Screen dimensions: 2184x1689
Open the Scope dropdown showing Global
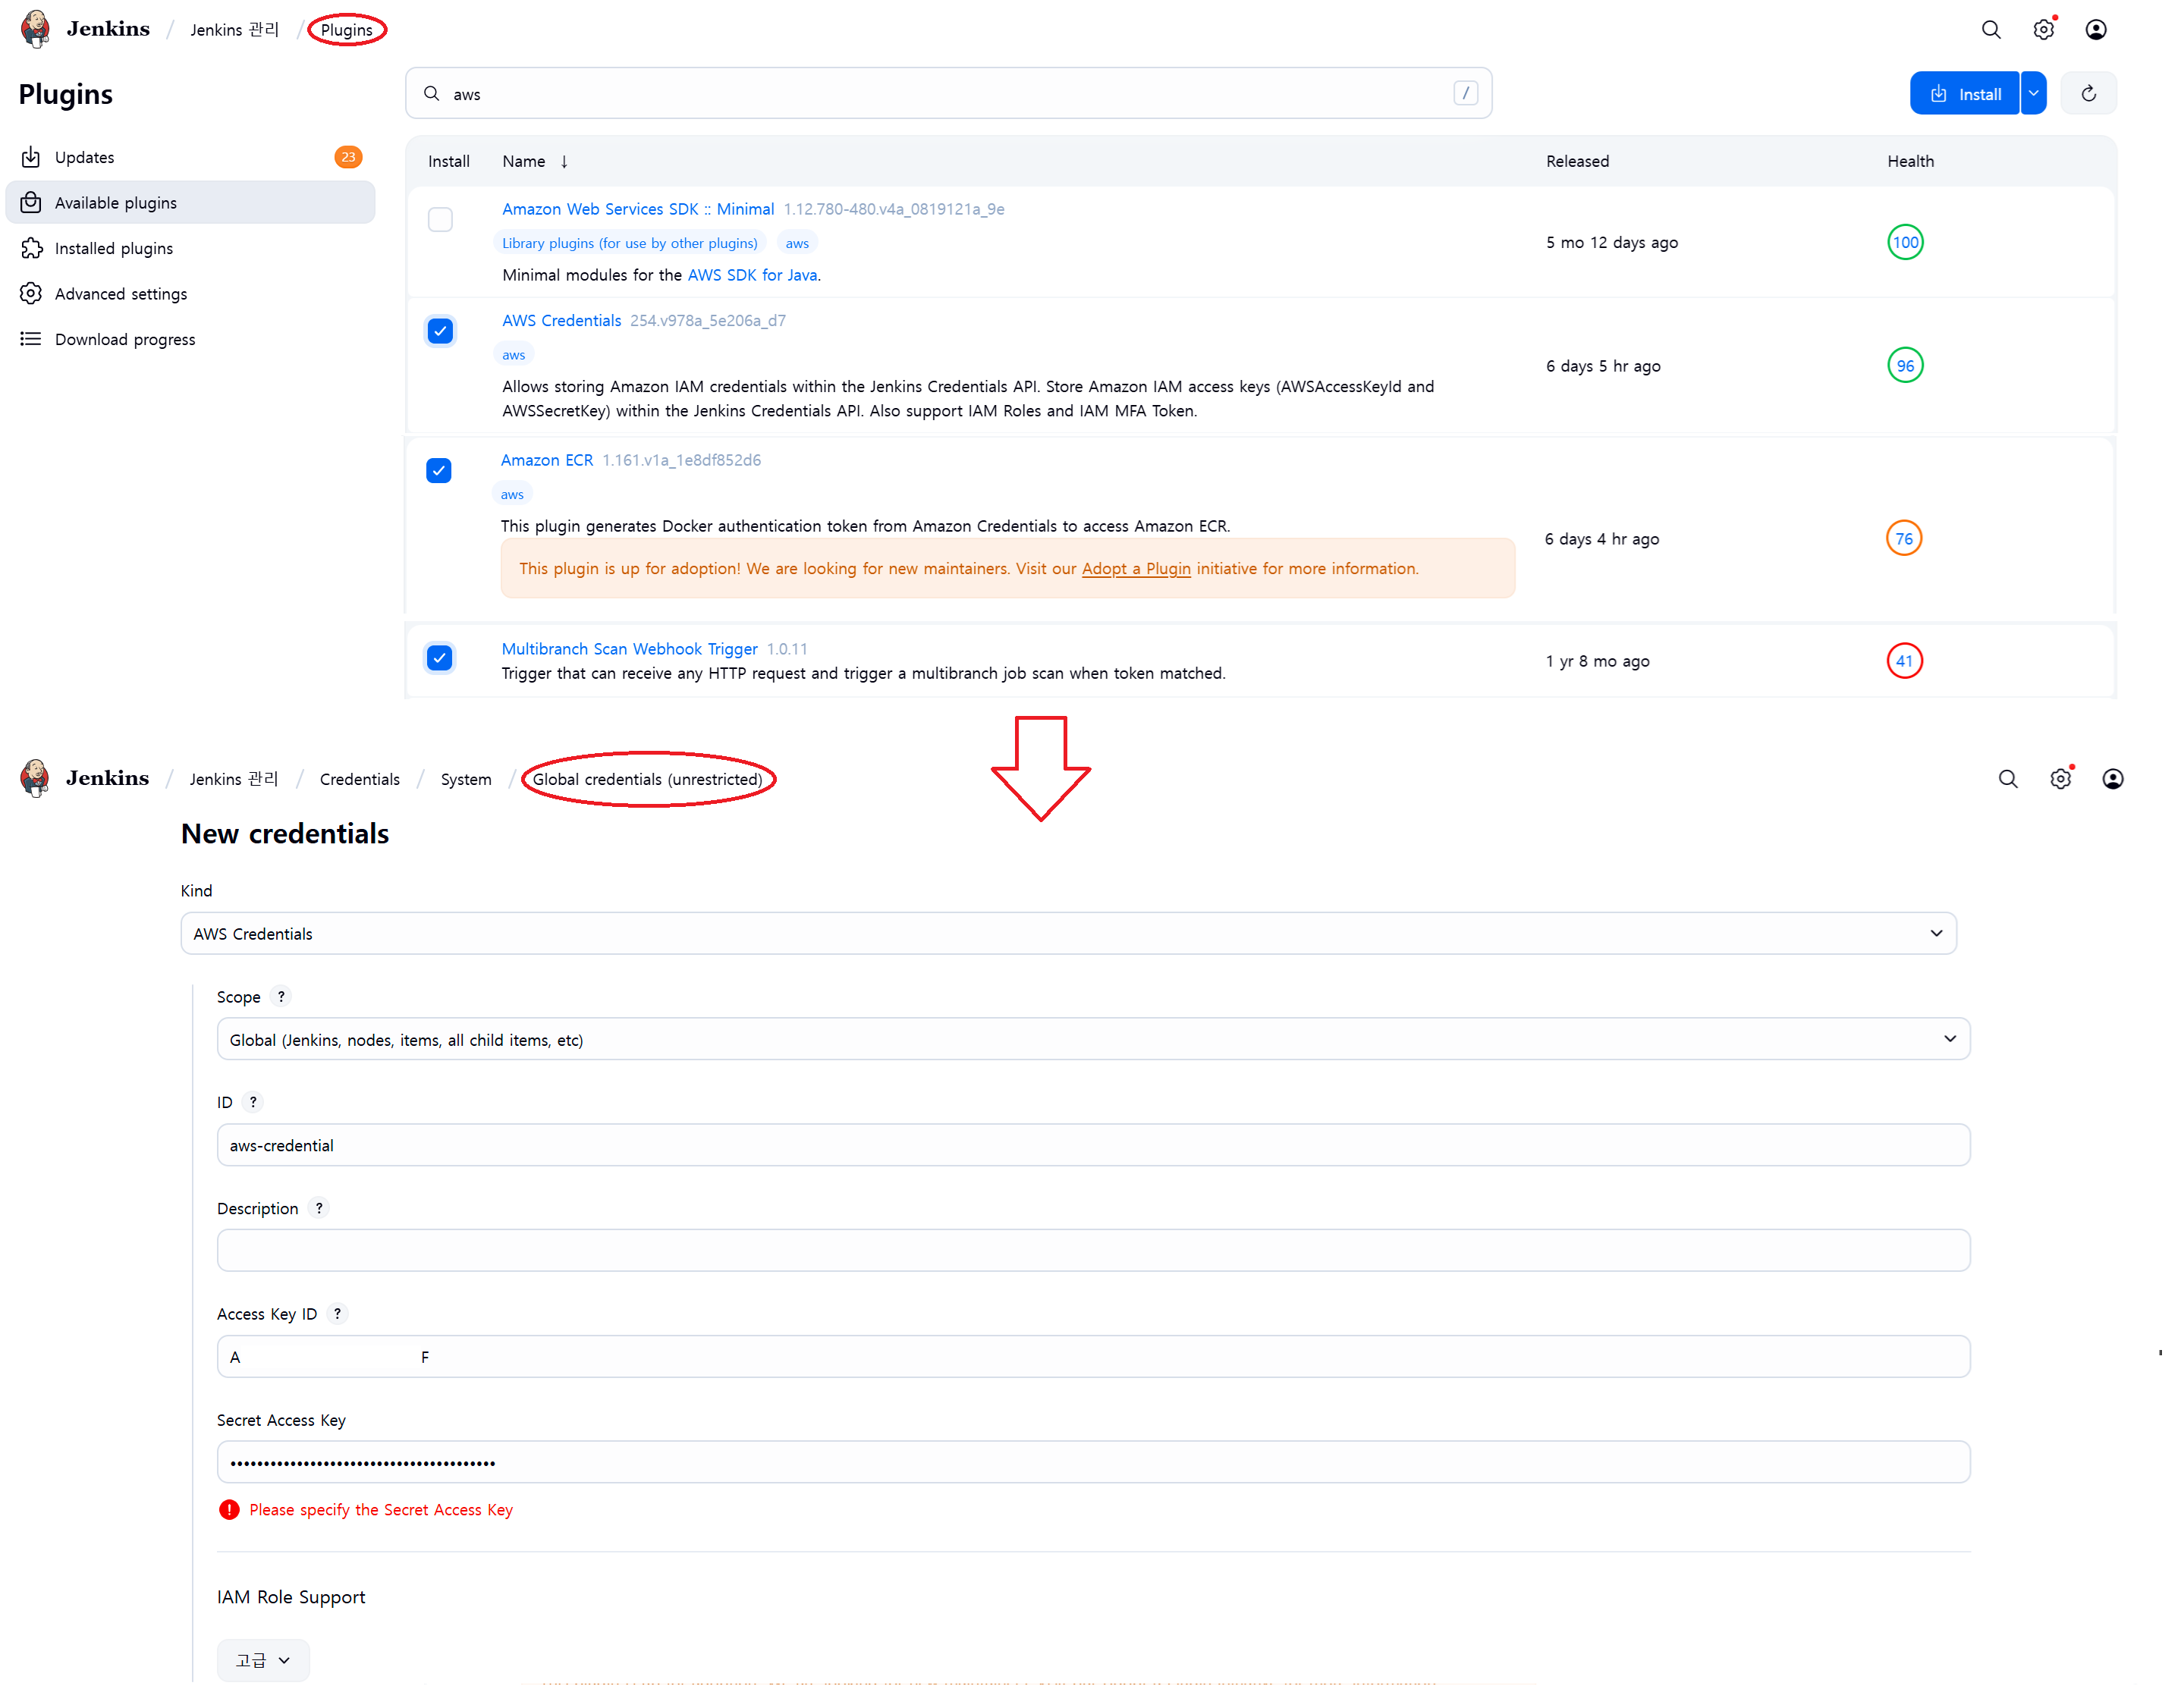point(1092,1039)
